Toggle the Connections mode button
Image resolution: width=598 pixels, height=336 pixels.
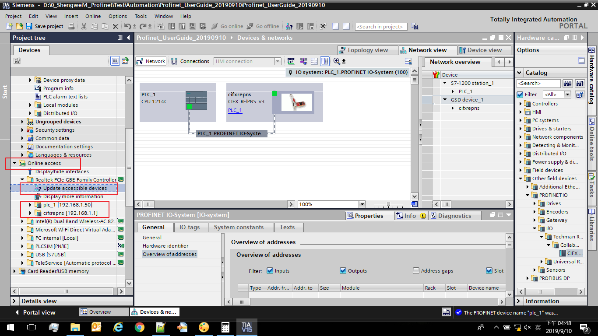(x=190, y=61)
